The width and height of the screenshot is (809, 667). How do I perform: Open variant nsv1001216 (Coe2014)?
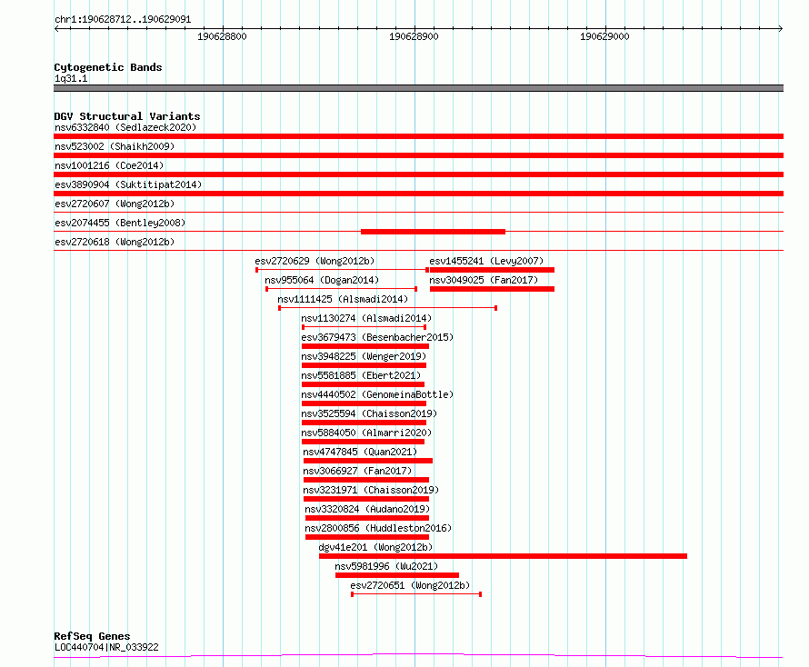click(x=109, y=165)
